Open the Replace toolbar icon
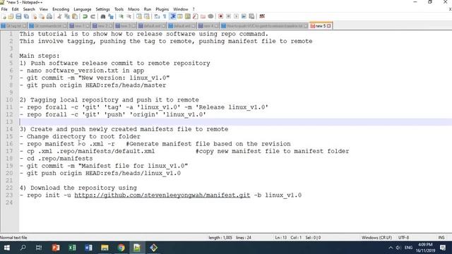 pyautogui.click(x=111, y=16)
